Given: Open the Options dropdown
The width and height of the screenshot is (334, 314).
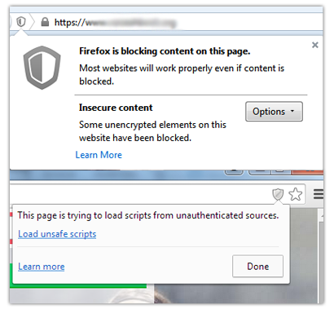Looking at the screenshot, I should pyautogui.click(x=274, y=112).
